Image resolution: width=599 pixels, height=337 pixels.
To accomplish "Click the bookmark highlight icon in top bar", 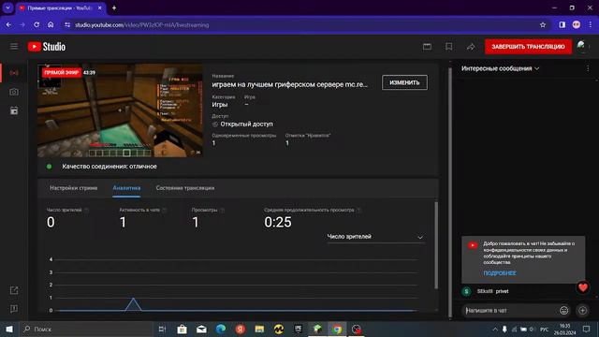I will point(449,47).
